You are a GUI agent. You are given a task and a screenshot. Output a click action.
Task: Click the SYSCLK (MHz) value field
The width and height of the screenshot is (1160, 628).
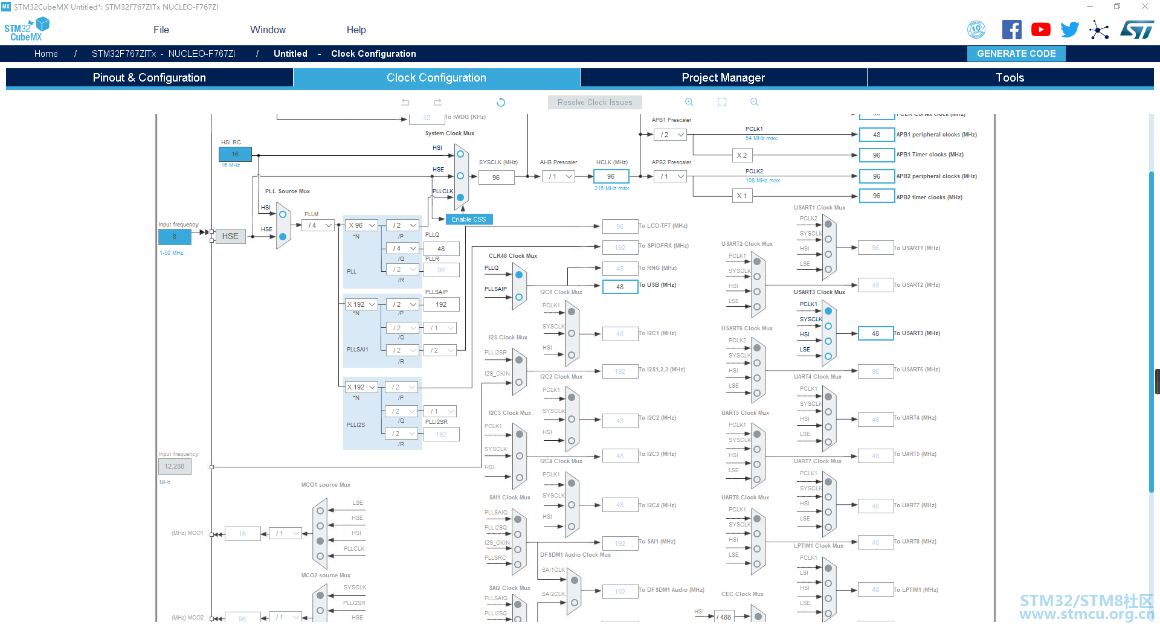(x=496, y=178)
